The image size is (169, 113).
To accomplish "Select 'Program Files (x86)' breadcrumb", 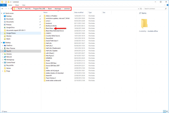I will point(39,9).
